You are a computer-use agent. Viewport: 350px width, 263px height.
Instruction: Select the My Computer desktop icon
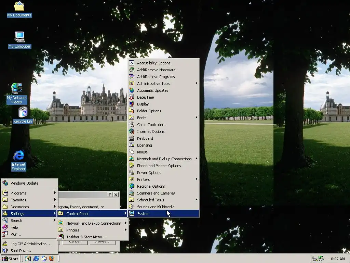tap(19, 40)
